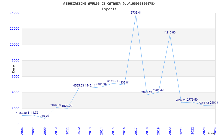218x136 pixels.
Task: Click the 2021 year axis label
Action: [181, 131]
